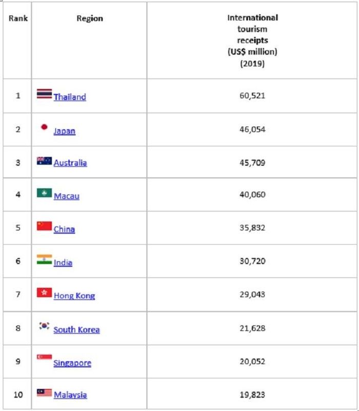Click the Thailand flag icon
The width and height of the screenshot is (359, 411).
(x=44, y=94)
